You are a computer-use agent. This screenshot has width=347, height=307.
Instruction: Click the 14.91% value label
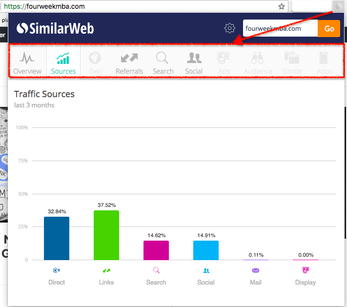(206, 235)
